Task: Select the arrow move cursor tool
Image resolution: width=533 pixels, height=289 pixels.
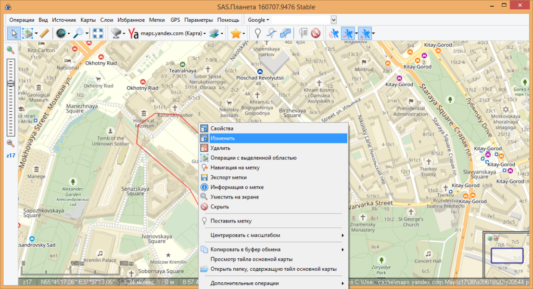Action: (15, 33)
